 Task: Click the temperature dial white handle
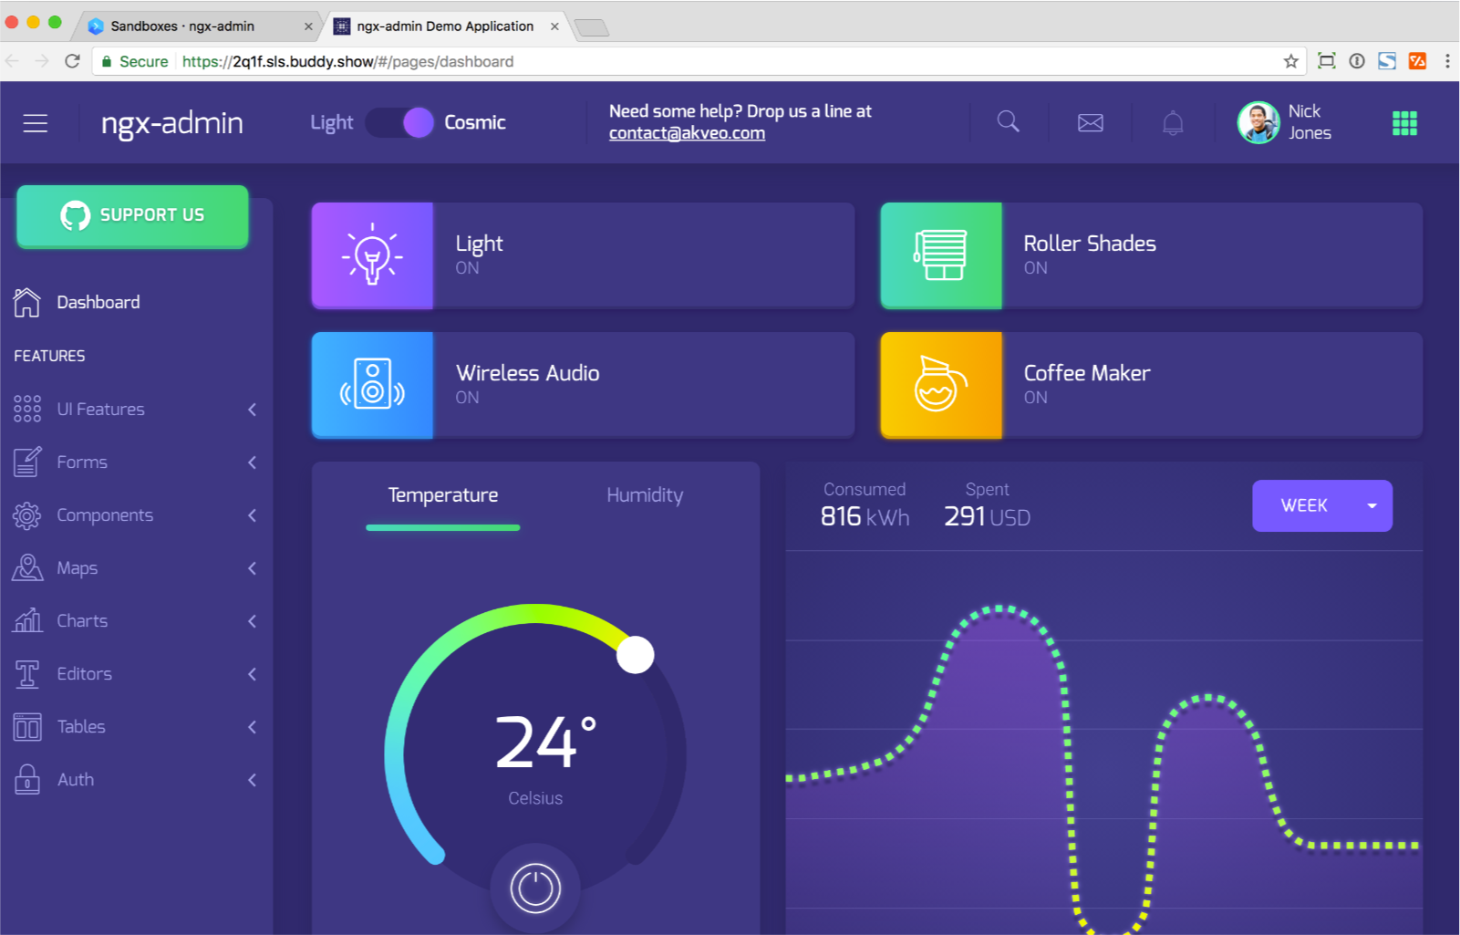coord(636,655)
